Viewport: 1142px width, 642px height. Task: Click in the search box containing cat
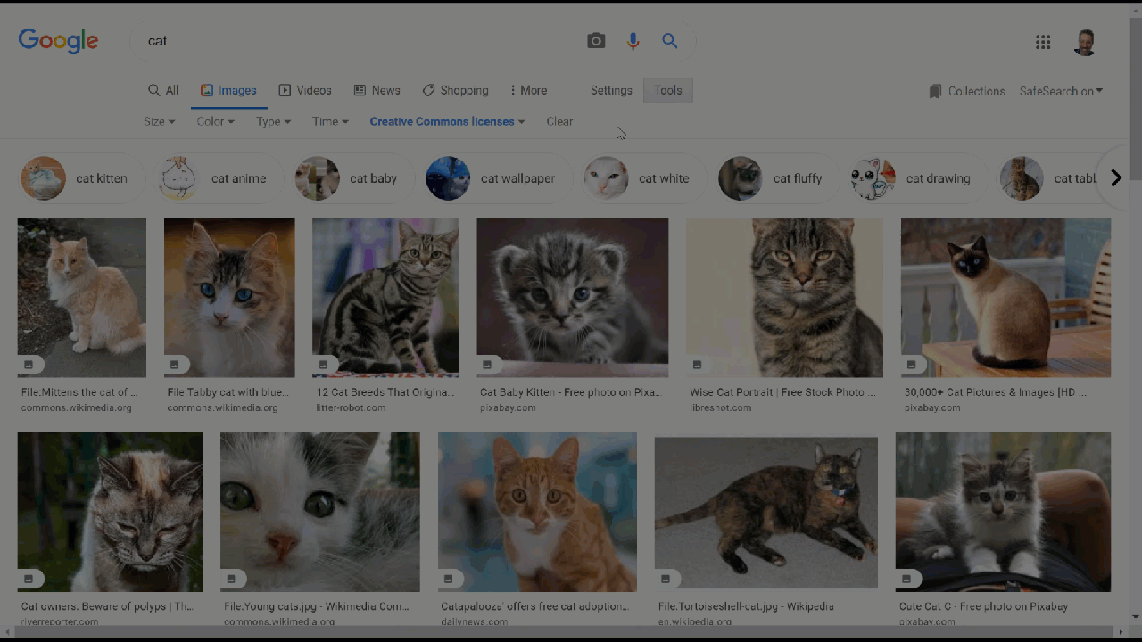point(357,41)
